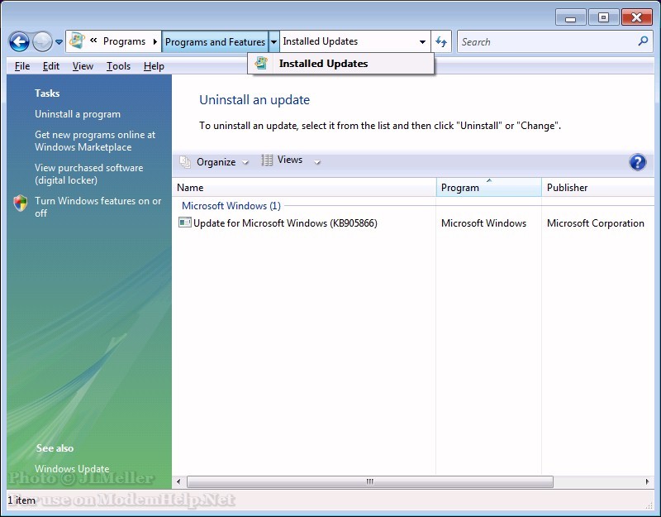The image size is (661, 517).
Task: Click the horizontal scrollbar thumb
Action: pos(369,481)
